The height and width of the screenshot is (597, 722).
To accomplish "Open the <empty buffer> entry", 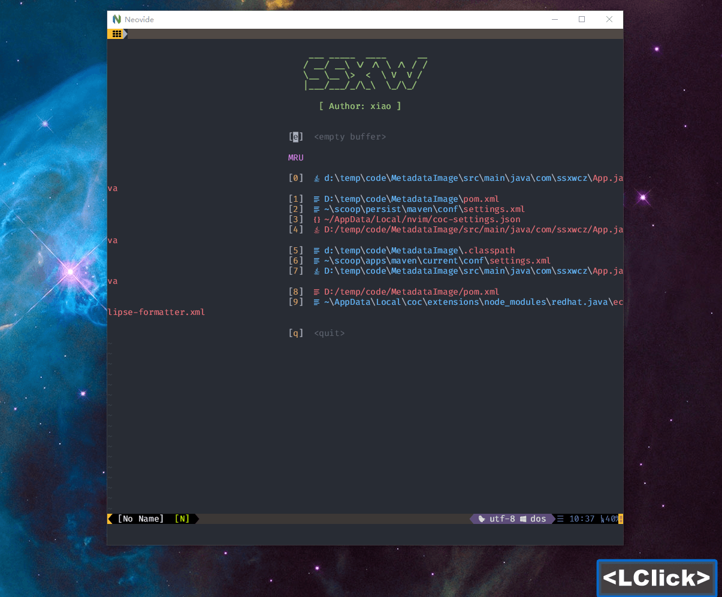I will pos(350,137).
